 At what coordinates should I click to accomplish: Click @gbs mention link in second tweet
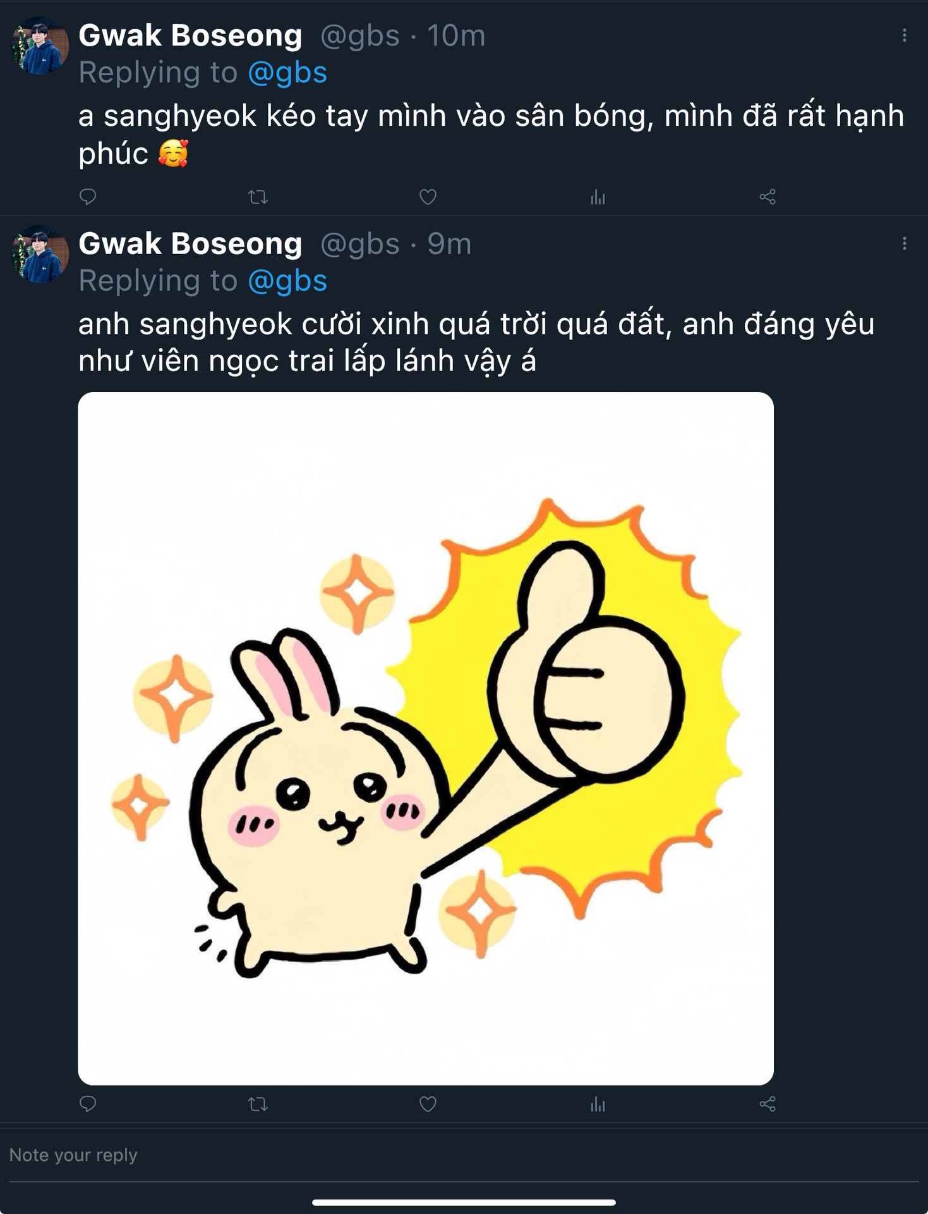coord(287,281)
